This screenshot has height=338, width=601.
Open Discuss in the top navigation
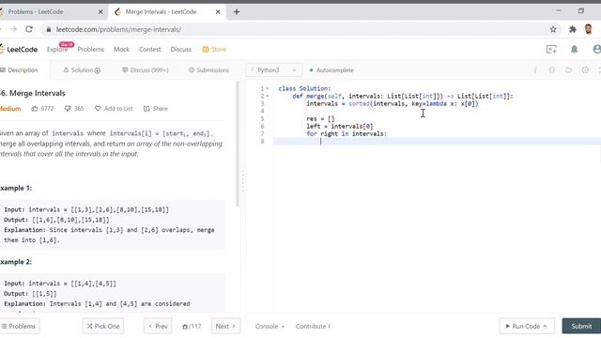[181, 49]
